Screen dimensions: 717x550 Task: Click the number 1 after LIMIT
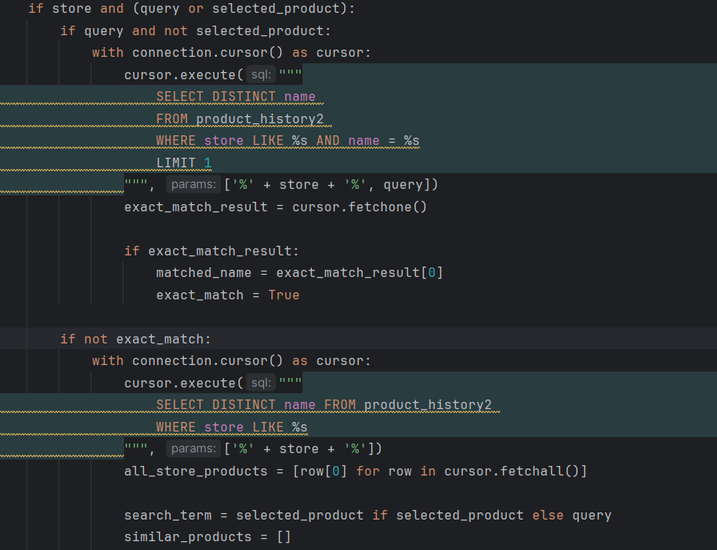(208, 163)
